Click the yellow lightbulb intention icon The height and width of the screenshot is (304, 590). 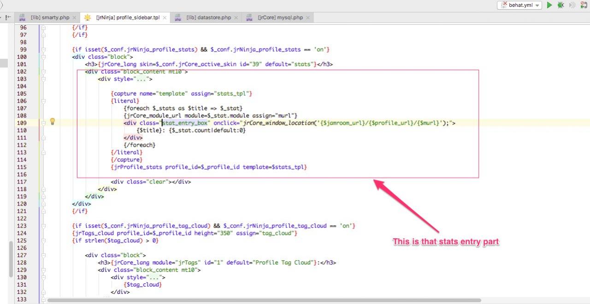pyautogui.click(x=53, y=122)
